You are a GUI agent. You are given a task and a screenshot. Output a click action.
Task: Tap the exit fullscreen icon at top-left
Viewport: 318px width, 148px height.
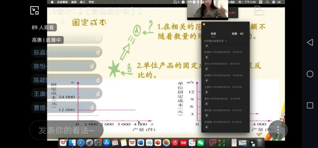(34, 10)
